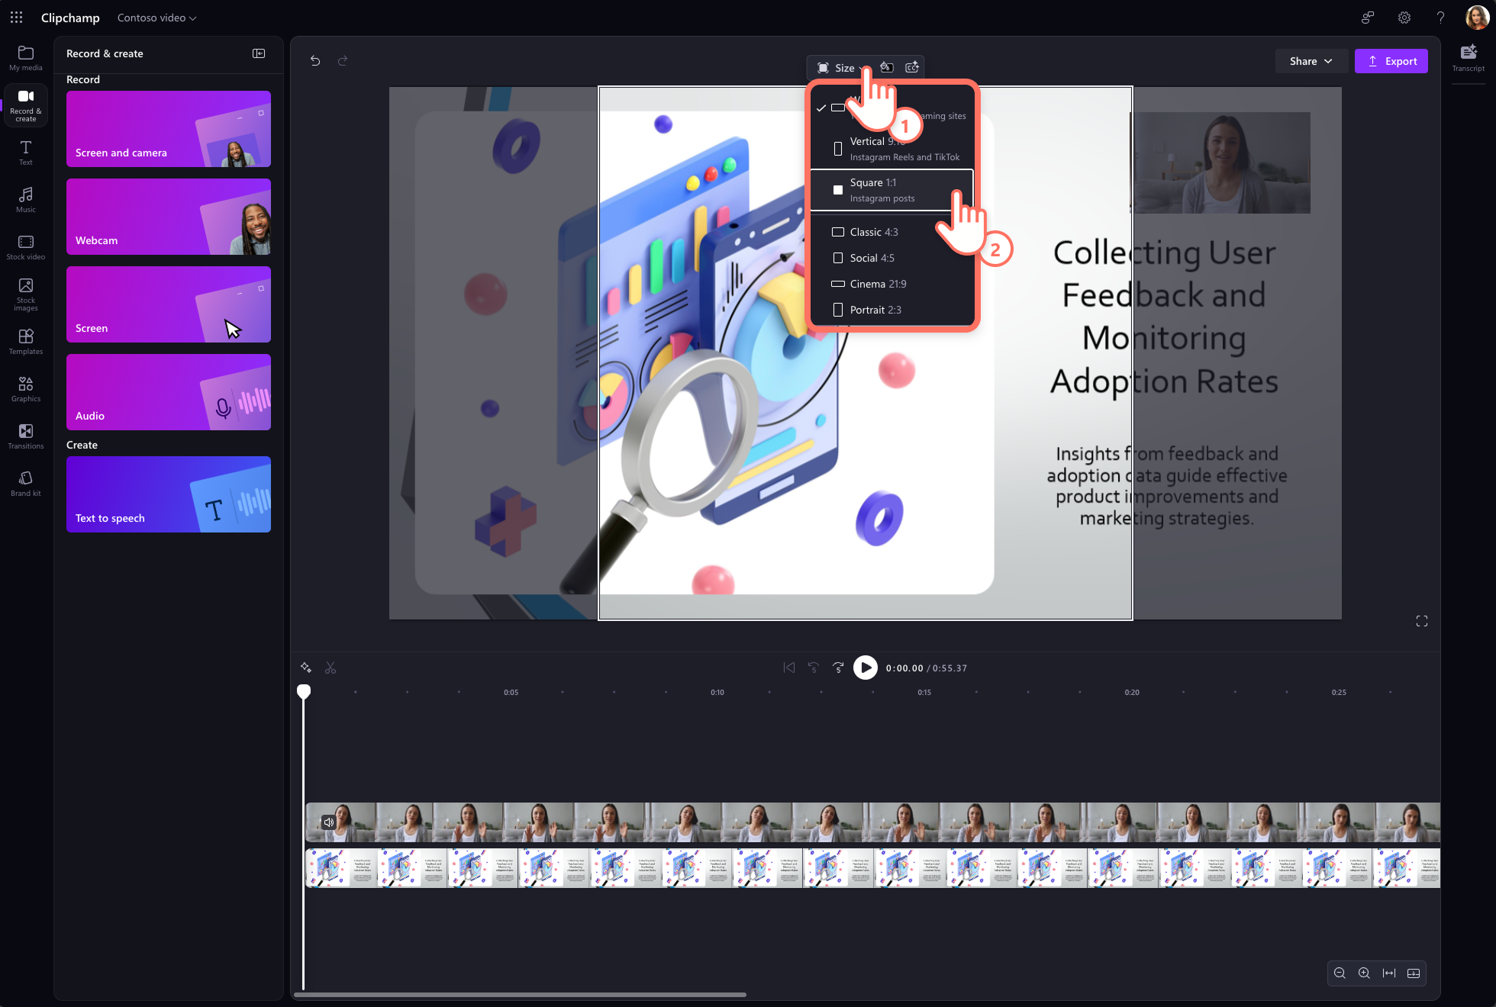Image resolution: width=1496 pixels, height=1007 pixels.
Task: Open the Stock images tab
Action: [26, 294]
